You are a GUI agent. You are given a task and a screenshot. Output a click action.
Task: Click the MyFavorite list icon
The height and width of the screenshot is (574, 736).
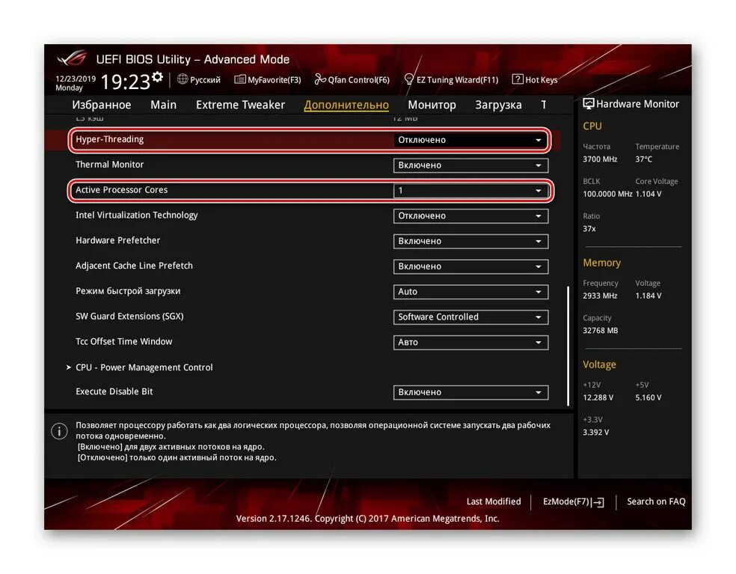240,79
